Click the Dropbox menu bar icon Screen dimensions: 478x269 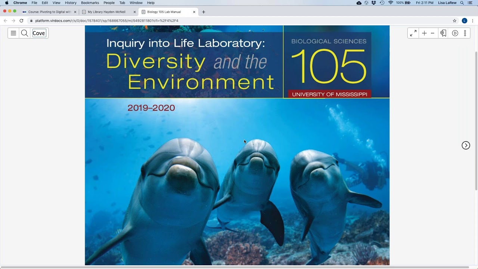[374, 3]
